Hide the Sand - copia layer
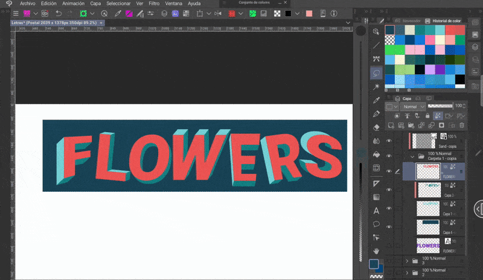Screen dimensions: 483x280 point(389,141)
